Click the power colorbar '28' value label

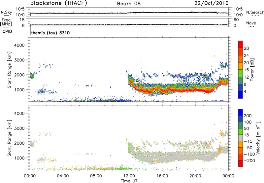coord(246,48)
